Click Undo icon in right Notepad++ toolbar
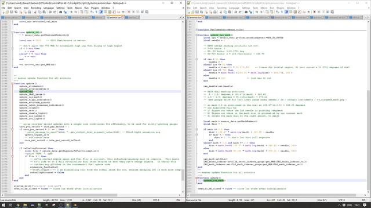 click(236, 12)
